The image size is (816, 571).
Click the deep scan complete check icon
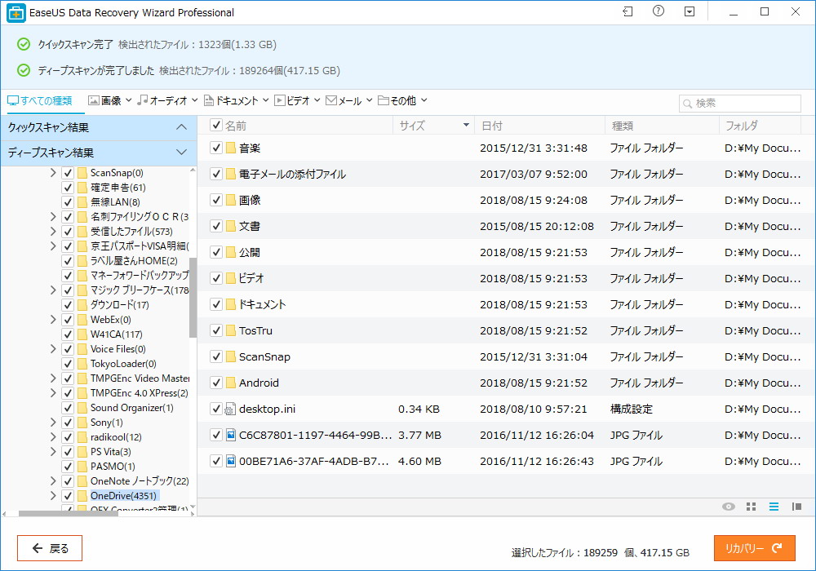click(x=24, y=70)
